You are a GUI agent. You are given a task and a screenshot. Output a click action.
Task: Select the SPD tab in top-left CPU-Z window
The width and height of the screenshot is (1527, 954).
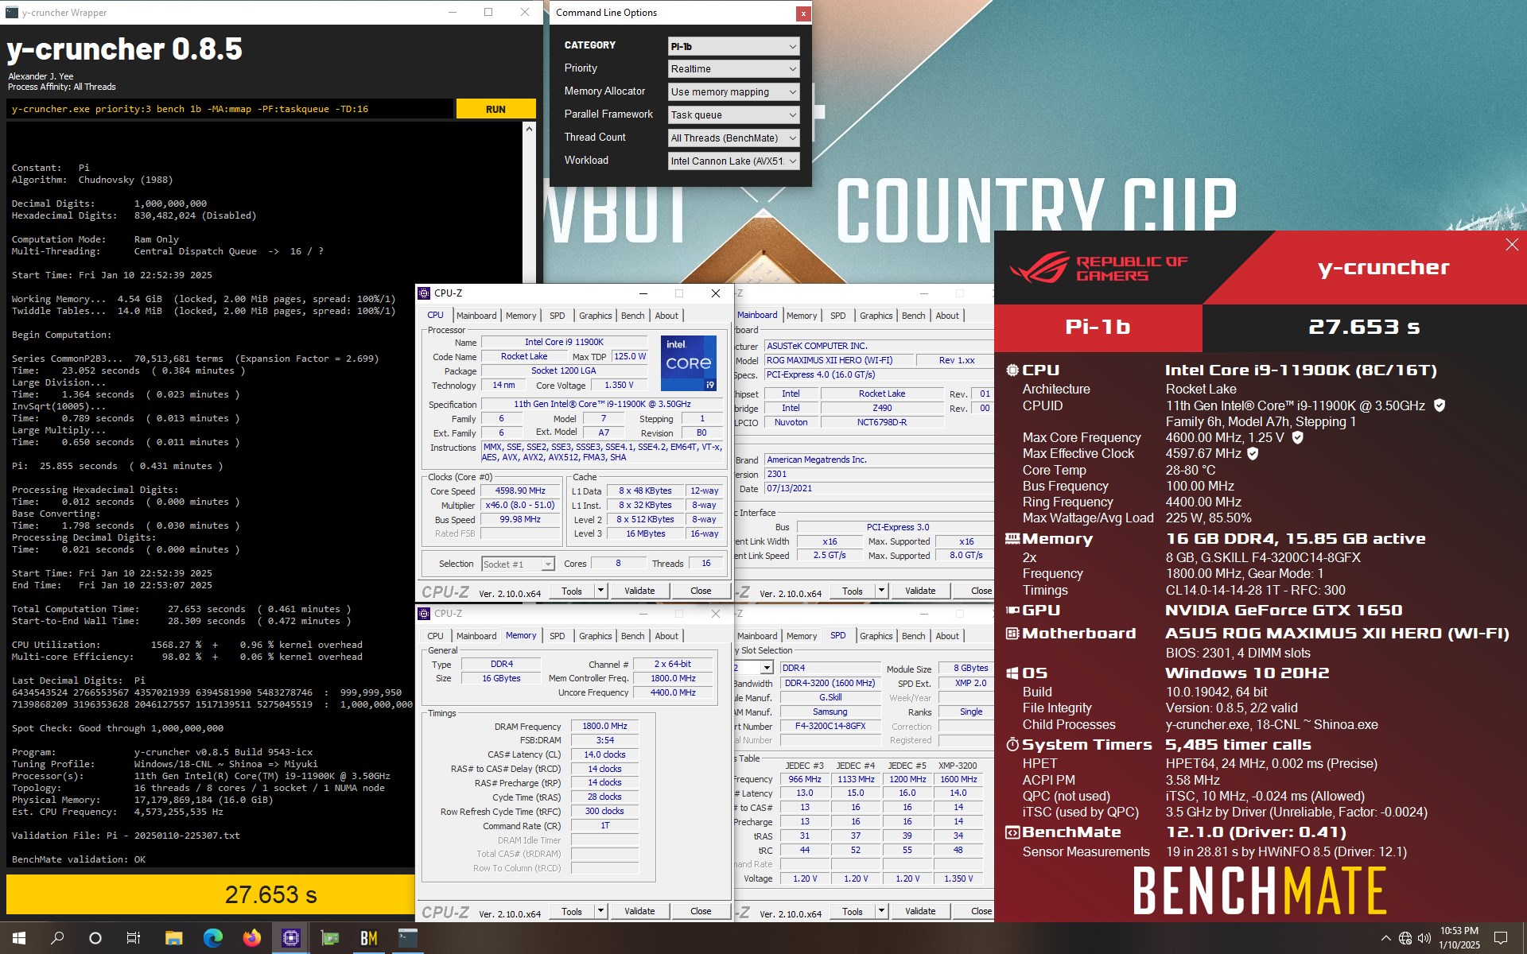[x=558, y=316]
